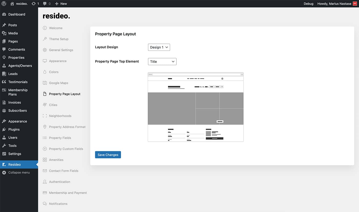Click the Contact Form Fields envelope icon
This screenshot has height=212, width=359.
coord(45,171)
